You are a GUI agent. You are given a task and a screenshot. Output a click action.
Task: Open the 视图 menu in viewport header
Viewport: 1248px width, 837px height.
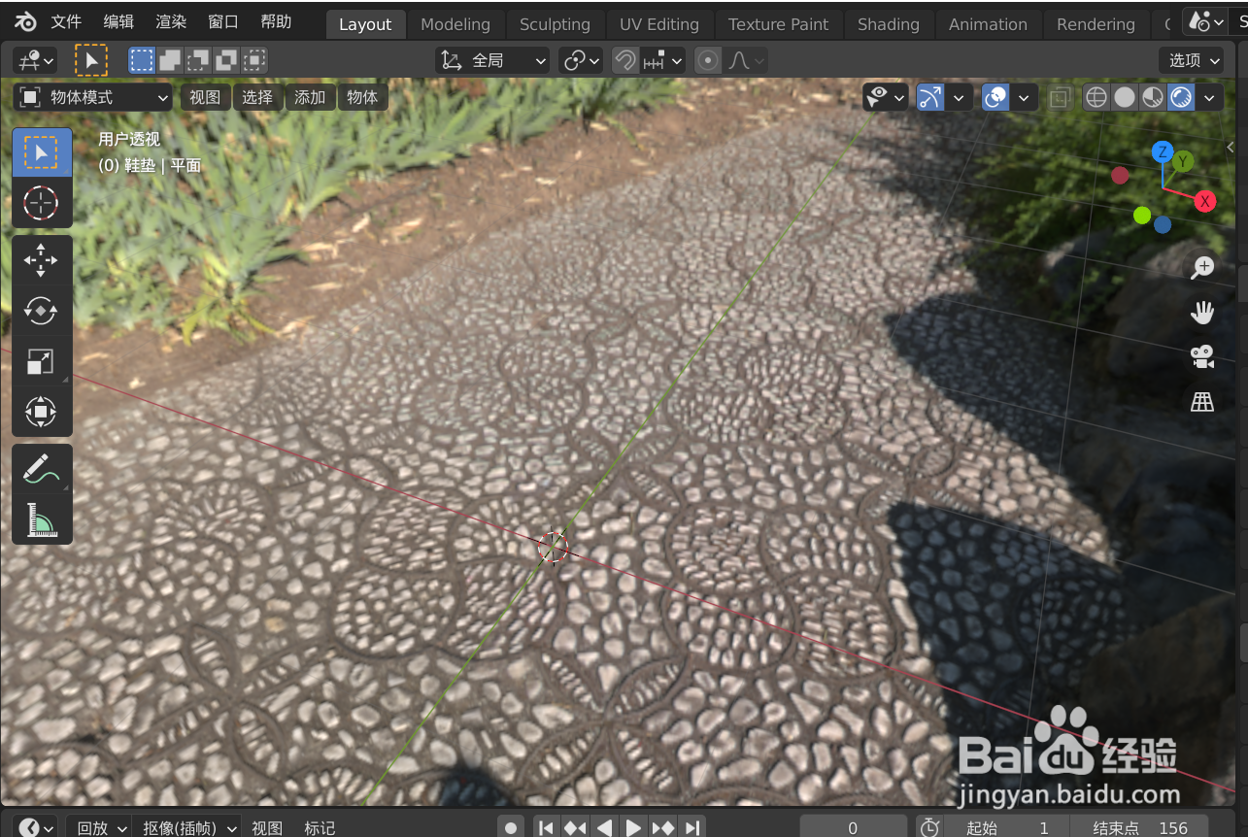click(x=205, y=97)
